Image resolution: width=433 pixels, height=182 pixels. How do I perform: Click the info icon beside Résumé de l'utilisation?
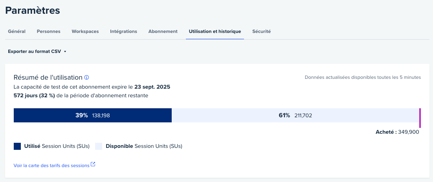pyautogui.click(x=86, y=78)
